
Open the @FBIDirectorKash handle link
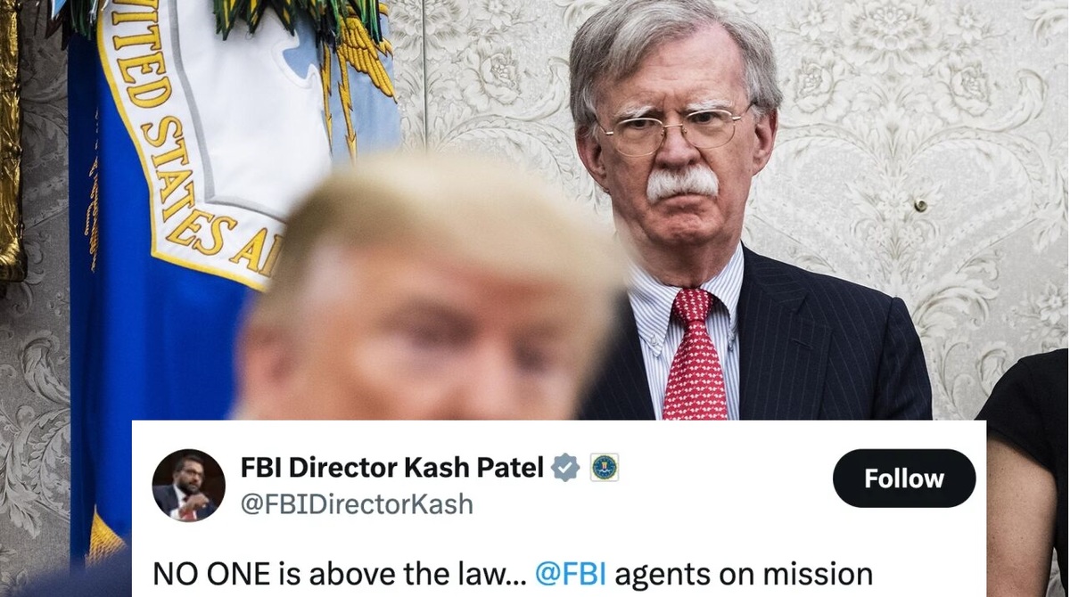click(357, 504)
